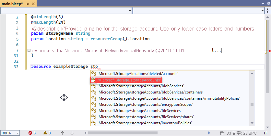Click the editor vertical scroll up arrow

coord(267,17)
